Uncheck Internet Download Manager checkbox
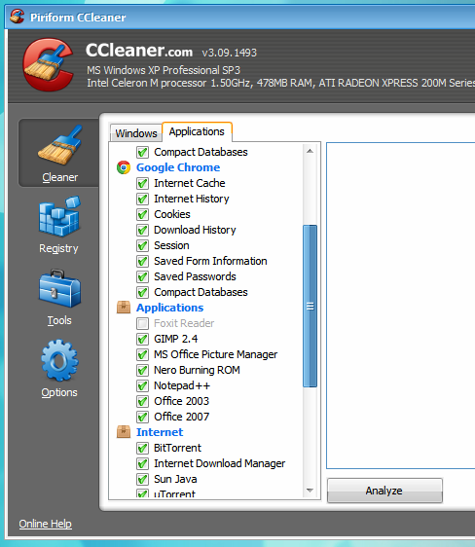 click(x=142, y=463)
